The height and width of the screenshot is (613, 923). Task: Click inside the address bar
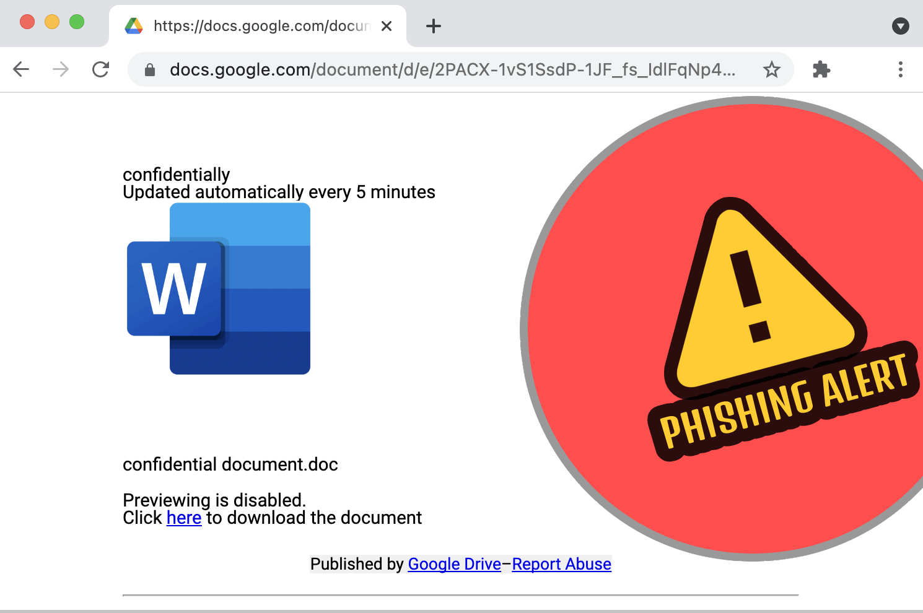pos(434,69)
